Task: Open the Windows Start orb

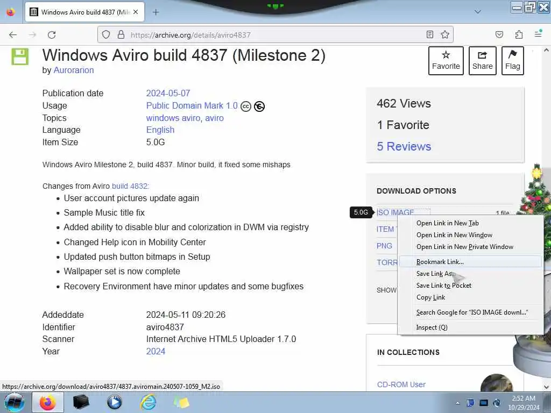Action: tap(14, 402)
